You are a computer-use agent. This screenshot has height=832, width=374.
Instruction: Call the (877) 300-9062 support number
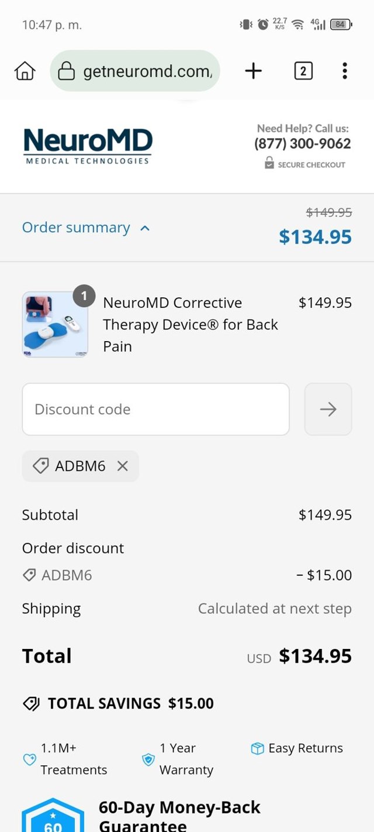click(x=302, y=143)
